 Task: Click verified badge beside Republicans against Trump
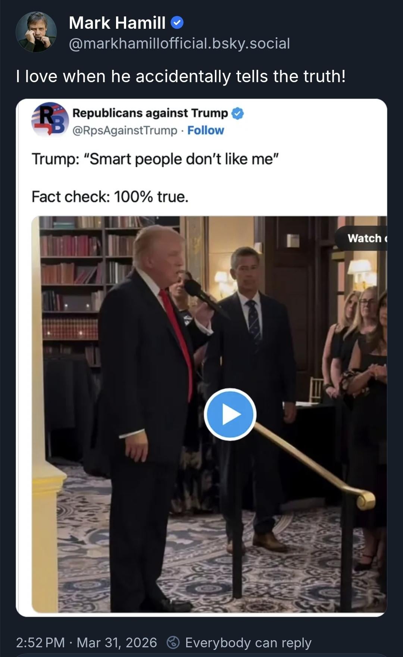(x=238, y=113)
